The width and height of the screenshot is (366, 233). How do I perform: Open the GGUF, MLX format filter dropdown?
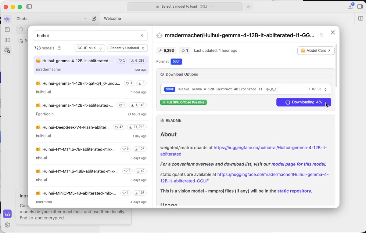click(90, 48)
